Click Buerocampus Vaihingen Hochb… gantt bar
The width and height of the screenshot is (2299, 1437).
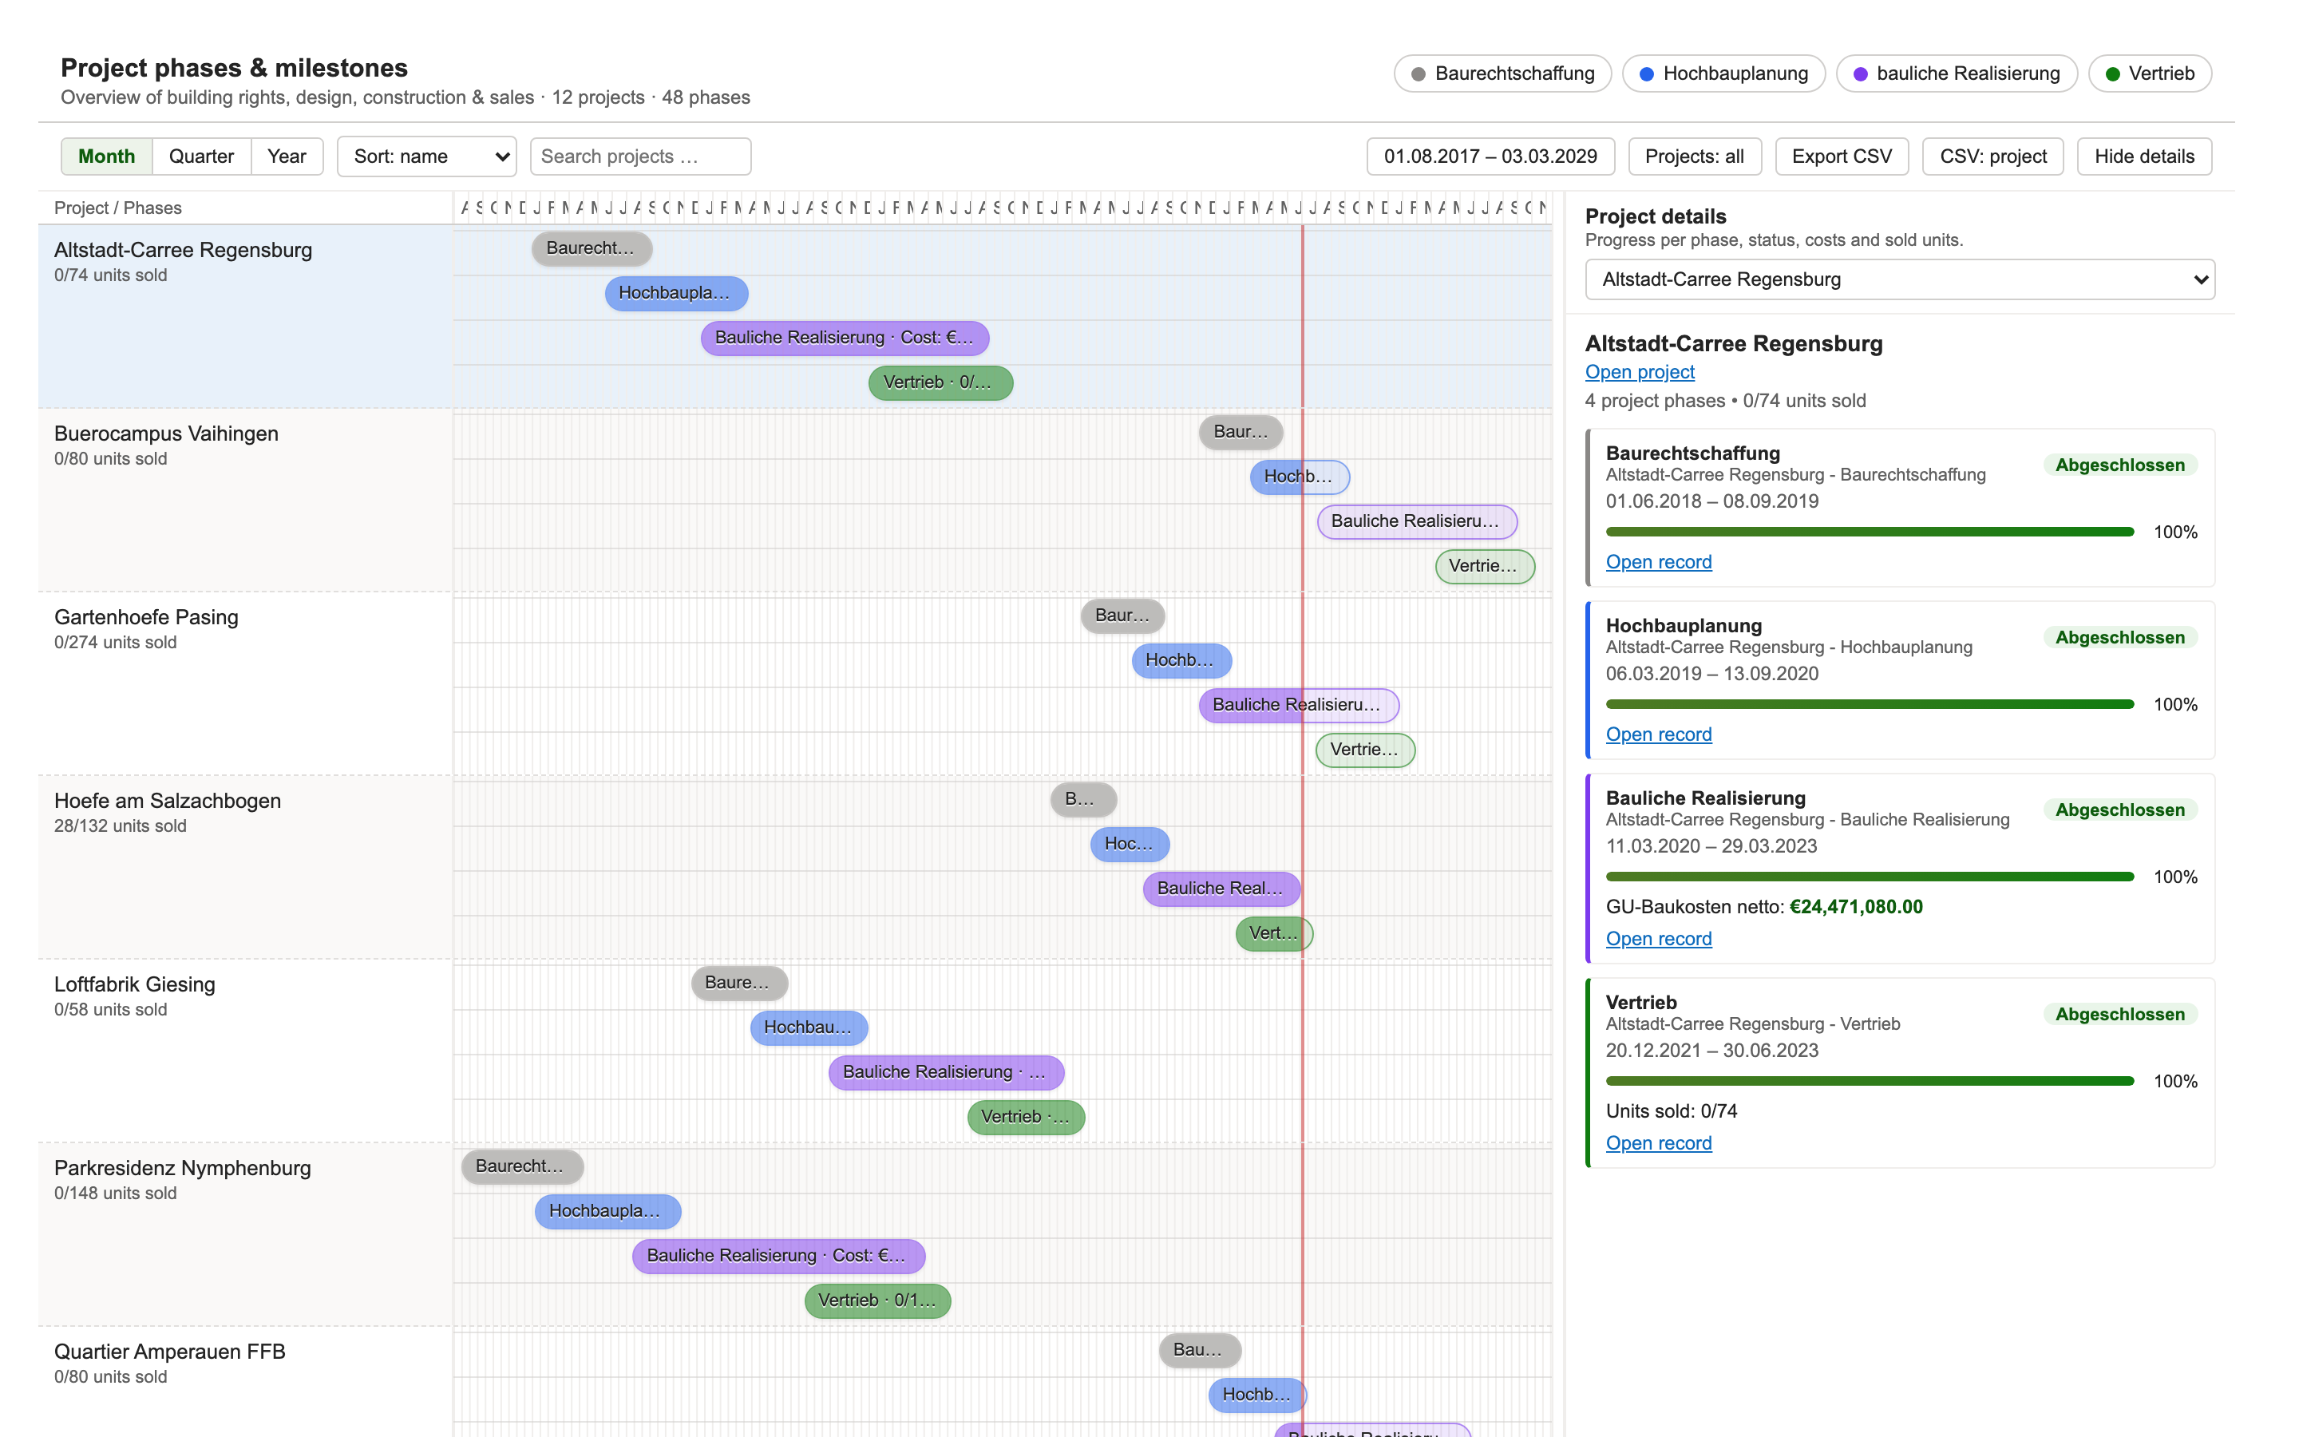tap(1300, 476)
